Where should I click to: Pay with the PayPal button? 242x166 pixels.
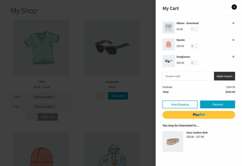point(199,115)
